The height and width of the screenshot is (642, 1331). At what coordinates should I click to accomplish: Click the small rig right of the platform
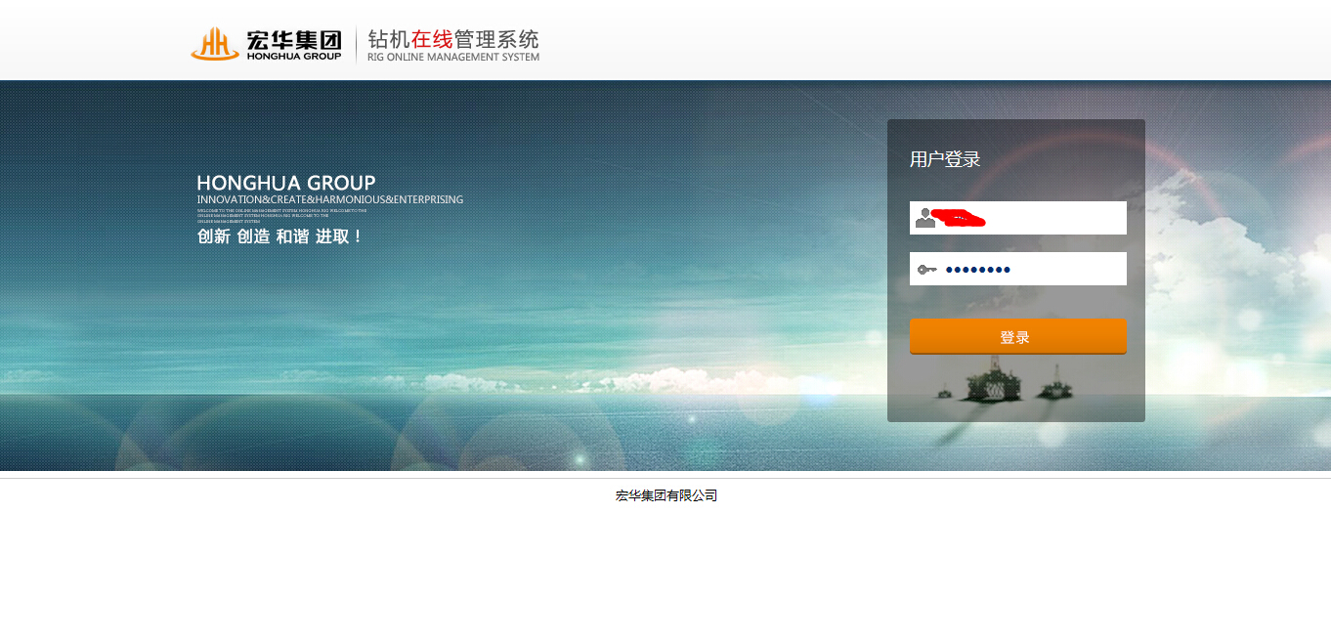[x=1053, y=384]
